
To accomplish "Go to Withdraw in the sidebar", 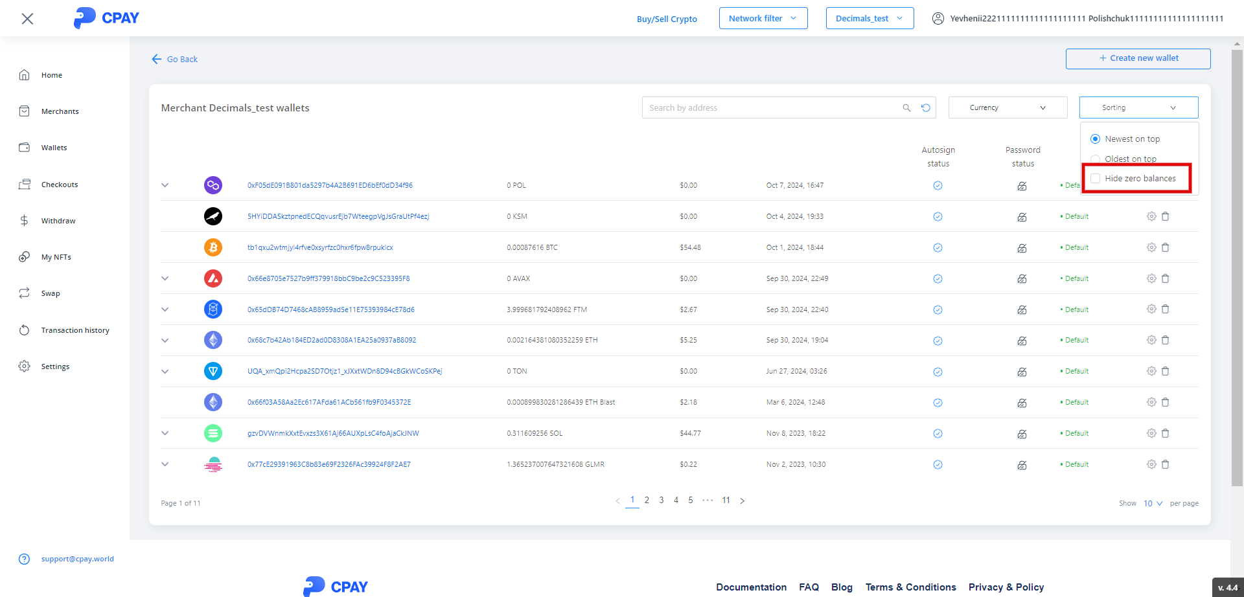I will point(58,221).
